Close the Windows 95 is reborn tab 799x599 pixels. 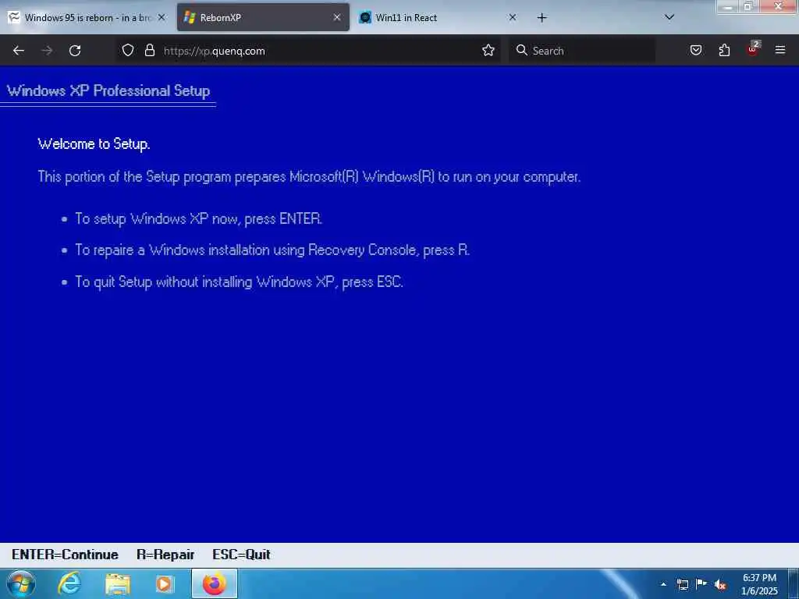click(162, 17)
